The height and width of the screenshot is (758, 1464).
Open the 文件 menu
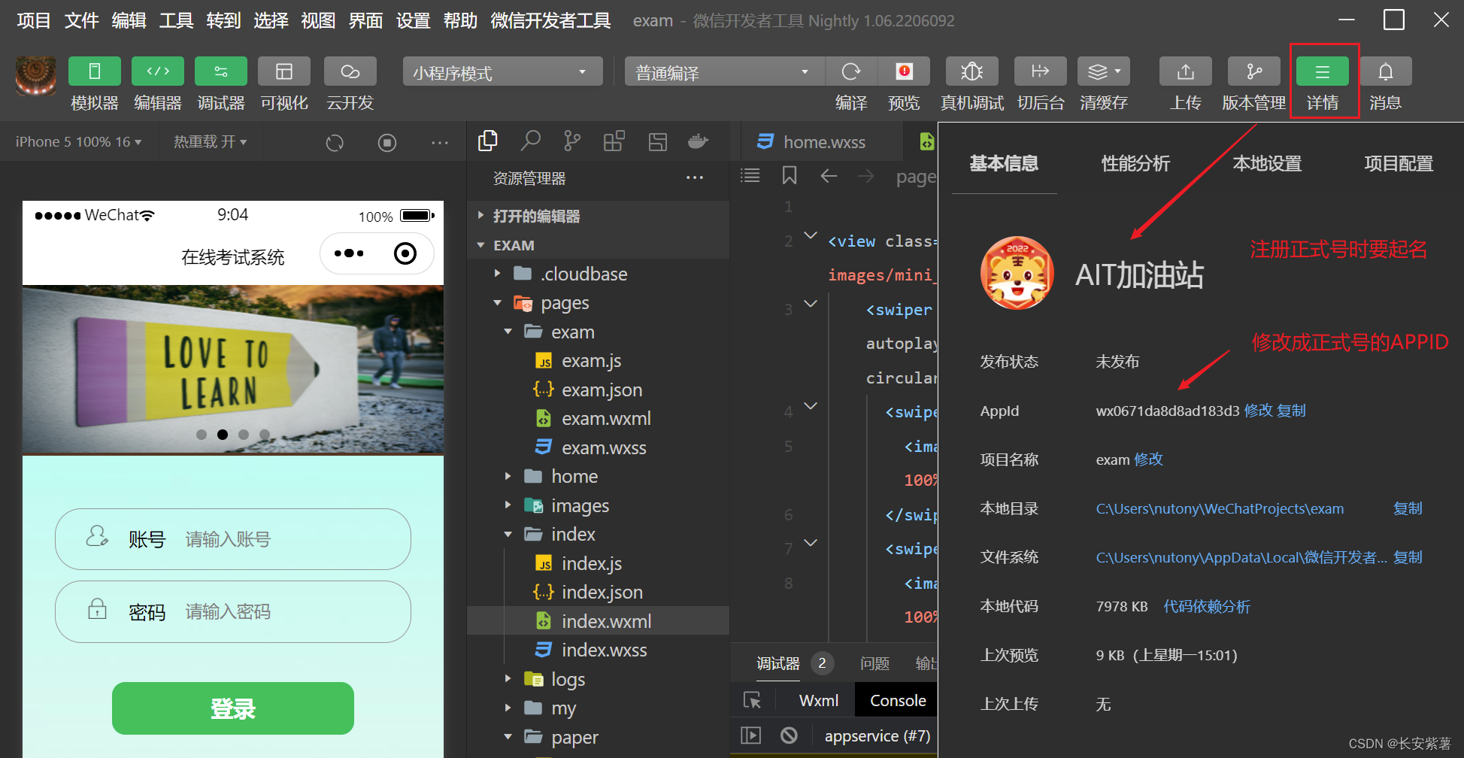81,20
